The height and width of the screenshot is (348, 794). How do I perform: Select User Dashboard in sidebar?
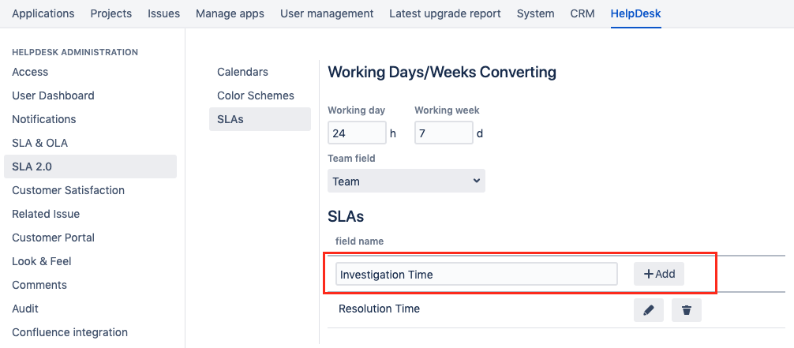[53, 95]
